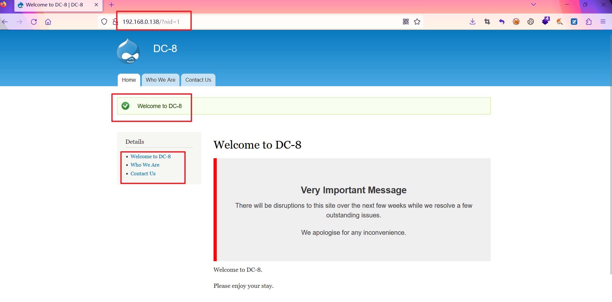Viewport: 612px width, 302px height.
Task: Click the screenshot crop tool icon
Action: tap(487, 22)
